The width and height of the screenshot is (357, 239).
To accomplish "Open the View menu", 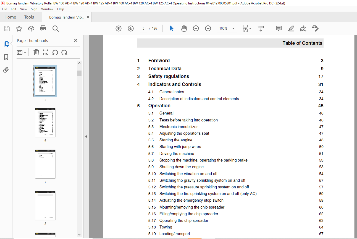I will point(24,9).
